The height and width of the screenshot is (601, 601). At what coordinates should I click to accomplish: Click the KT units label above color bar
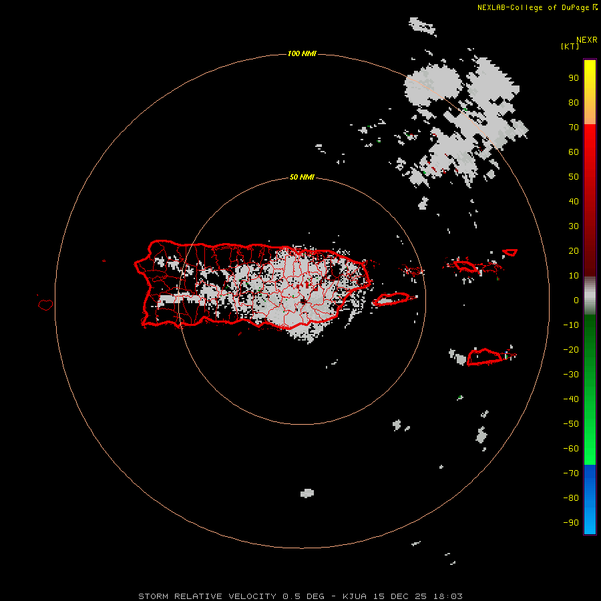click(570, 46)
